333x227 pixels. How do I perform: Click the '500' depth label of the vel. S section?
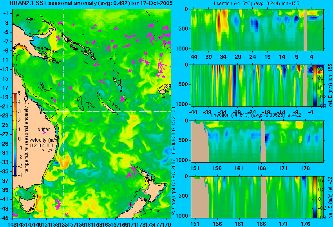184,196
